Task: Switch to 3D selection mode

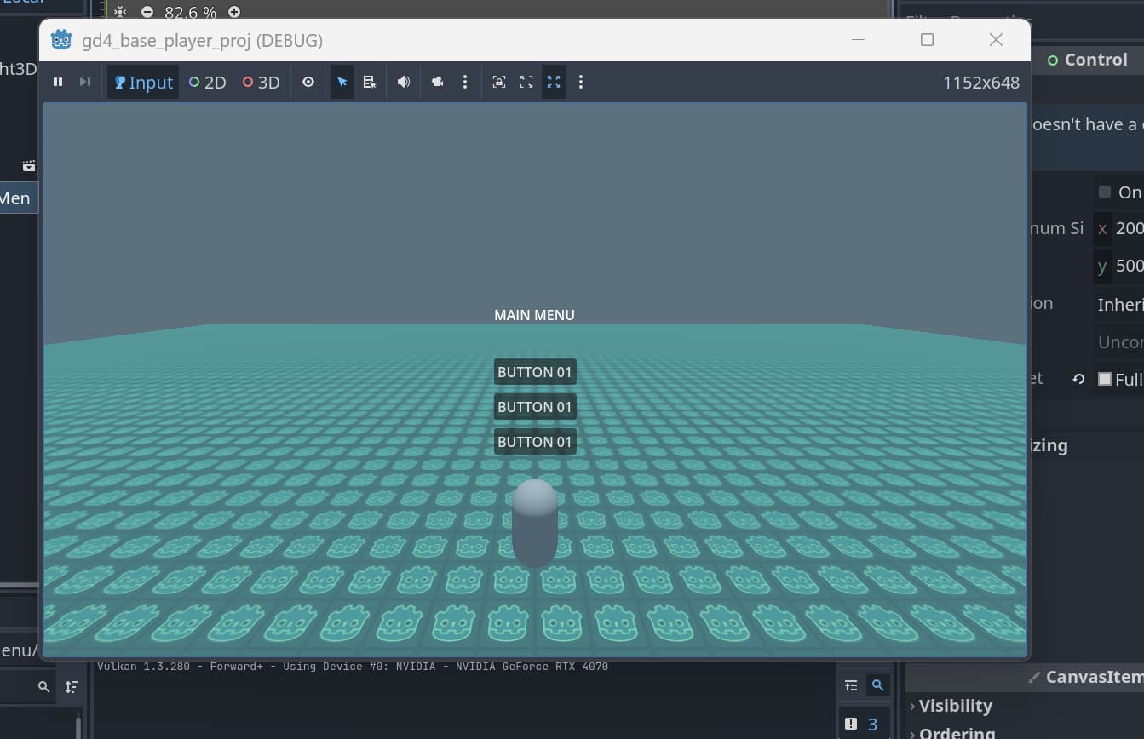Action: coord(261,83)
